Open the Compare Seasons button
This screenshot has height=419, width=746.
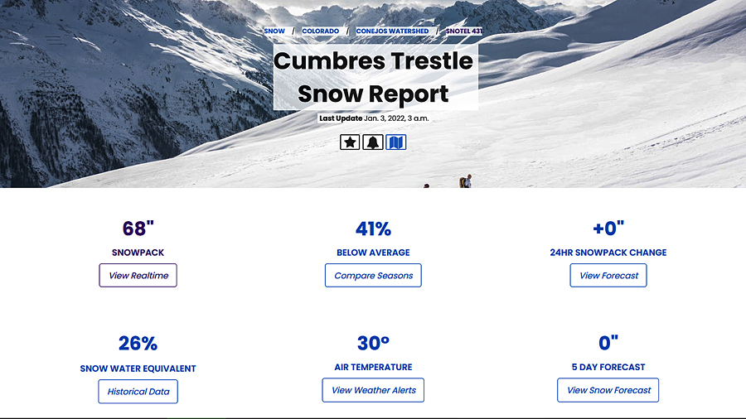[373, 276]
